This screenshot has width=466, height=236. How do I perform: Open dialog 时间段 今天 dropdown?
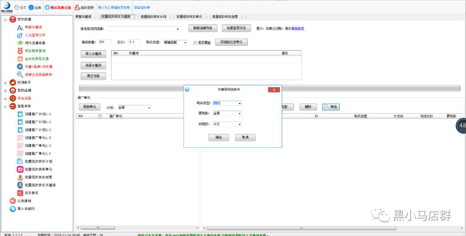pos(227,124)
